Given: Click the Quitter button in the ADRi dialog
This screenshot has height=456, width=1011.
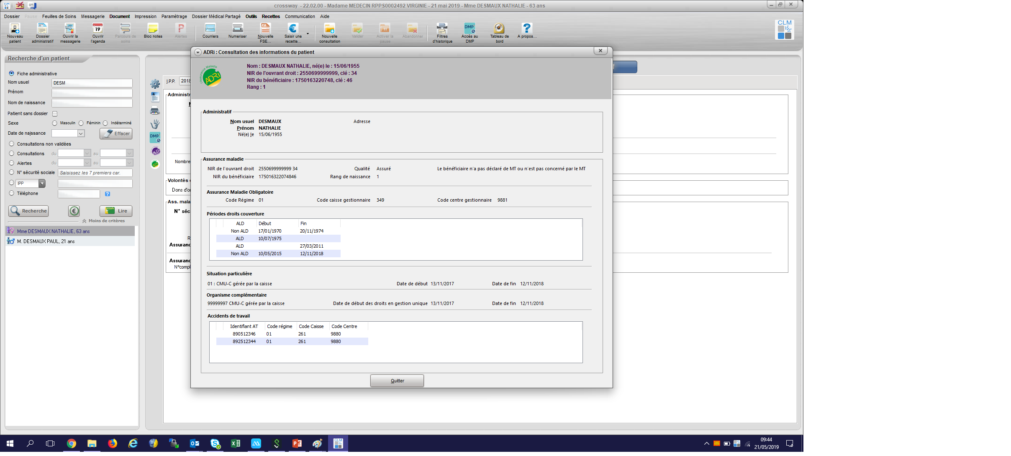Looking at the screenshot, I should point(397,381).
